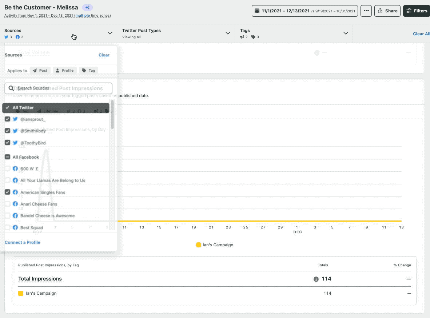Viewport: 430px width, 318px height.
Task: Click the yellow chart data line
Action: pos(259,221)
